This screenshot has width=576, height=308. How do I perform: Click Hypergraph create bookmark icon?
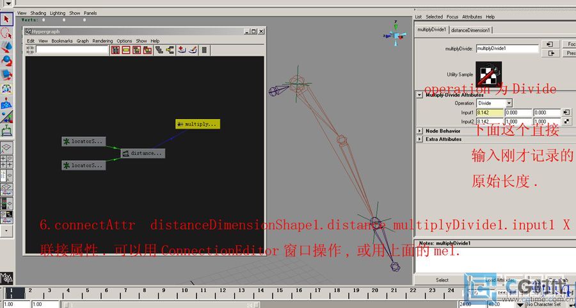coord(182,50)
